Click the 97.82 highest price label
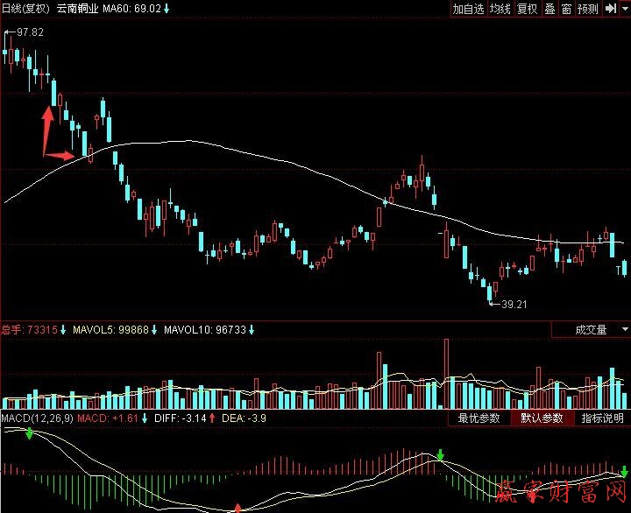631x513 pixels. tap(30, 32)
